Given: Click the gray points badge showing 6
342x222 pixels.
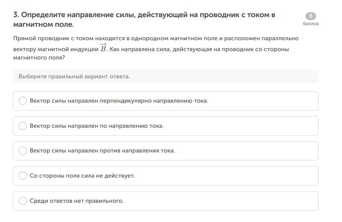Looking at the screenshot, I should (311, 16).
